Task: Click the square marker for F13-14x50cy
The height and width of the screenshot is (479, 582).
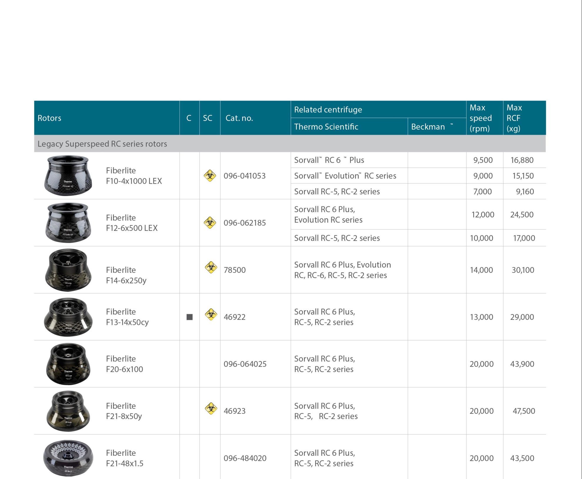Action: click(190, 317)
